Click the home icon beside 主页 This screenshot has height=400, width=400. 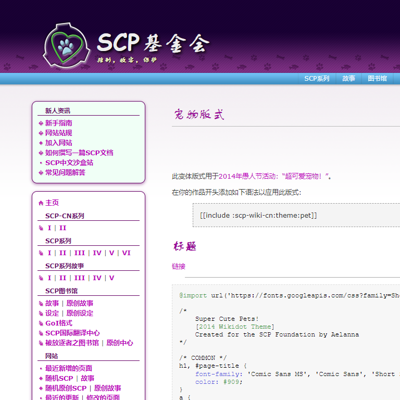point(41,203)
